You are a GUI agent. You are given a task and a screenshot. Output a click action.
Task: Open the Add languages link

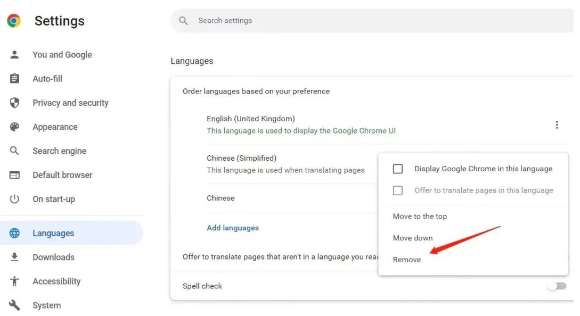click(x=233, y=227)
